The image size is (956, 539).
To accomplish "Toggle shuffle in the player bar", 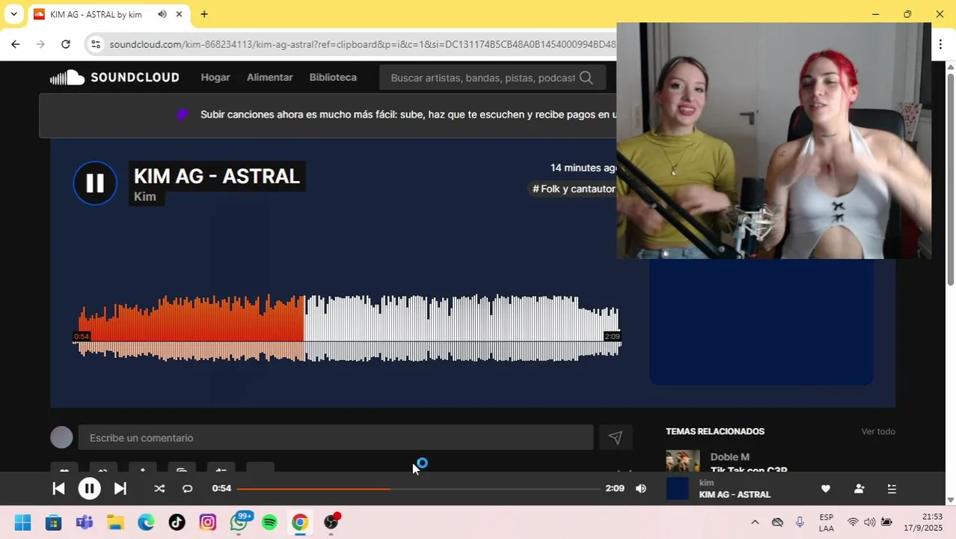I will click(159, 489).
